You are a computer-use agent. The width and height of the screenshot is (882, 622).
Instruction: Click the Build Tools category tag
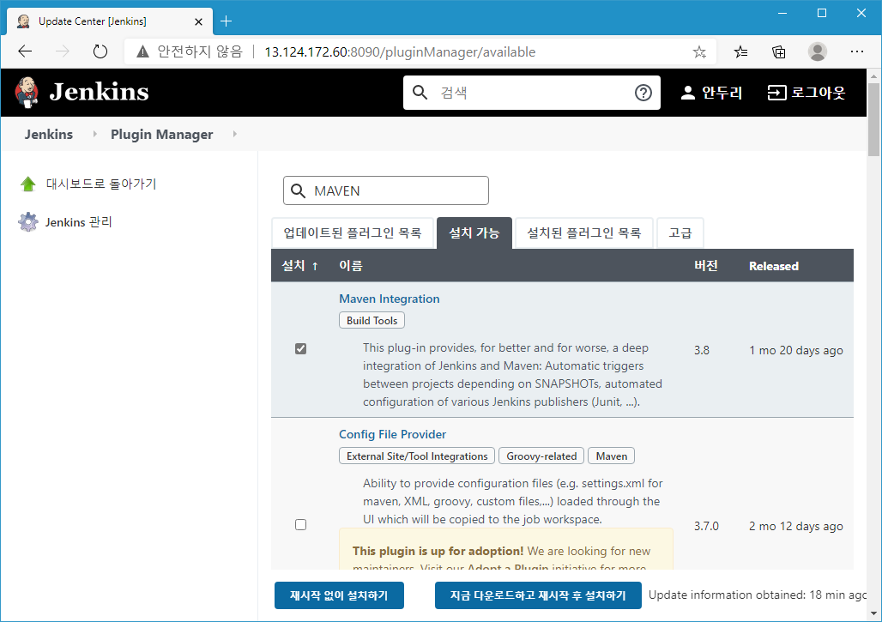pyautogui.click(x=372, y=321)
